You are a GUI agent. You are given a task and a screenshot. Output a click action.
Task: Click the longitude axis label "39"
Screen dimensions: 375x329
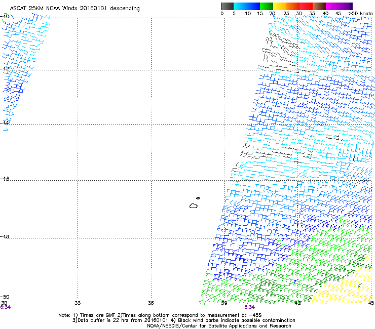pyautogui.click(x=224, y=303)
